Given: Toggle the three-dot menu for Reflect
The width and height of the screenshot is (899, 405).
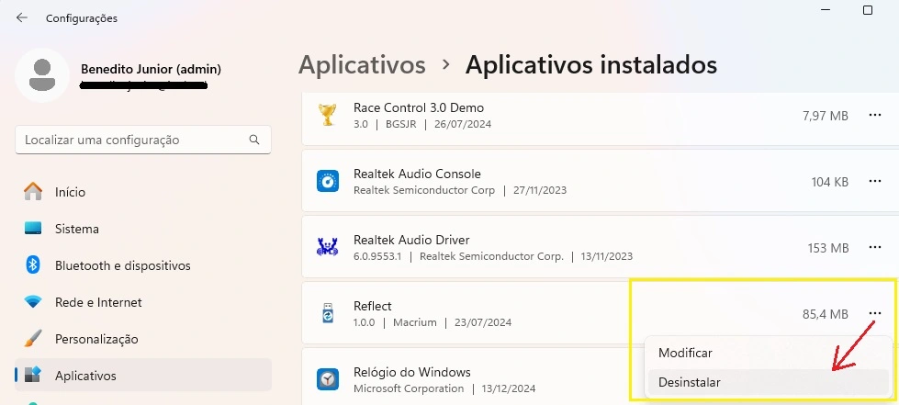Looking at the screenshot, I should pos(874,313).
